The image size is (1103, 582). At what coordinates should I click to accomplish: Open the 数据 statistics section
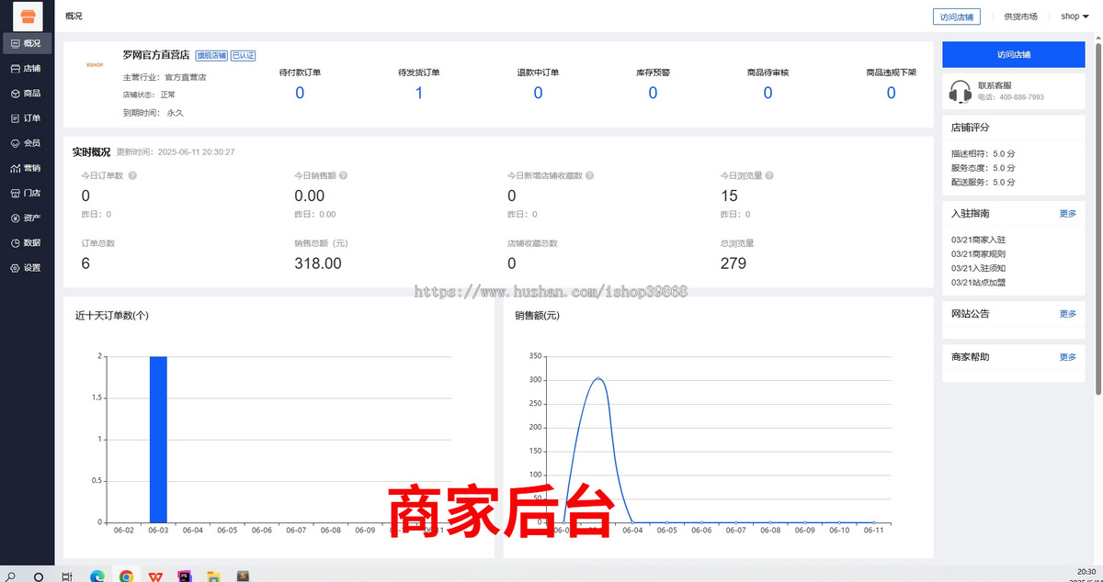(x=27, y=243)
